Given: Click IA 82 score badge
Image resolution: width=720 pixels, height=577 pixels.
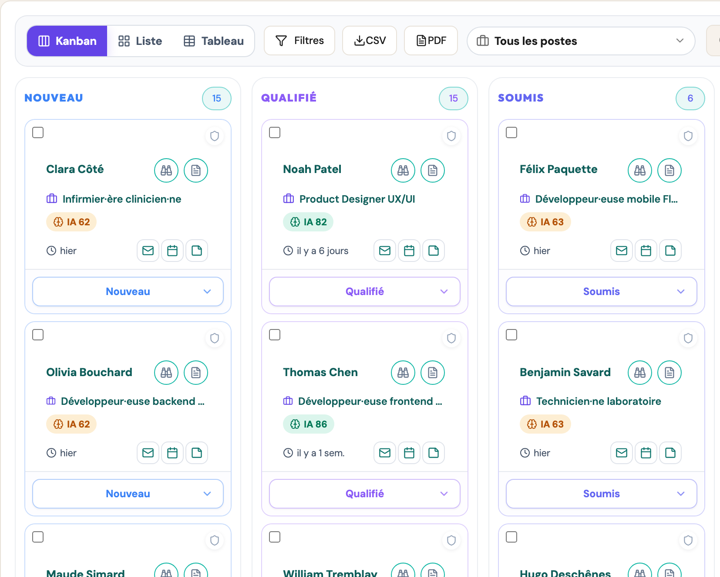Looking at the screenshot, I should [308, 222].
